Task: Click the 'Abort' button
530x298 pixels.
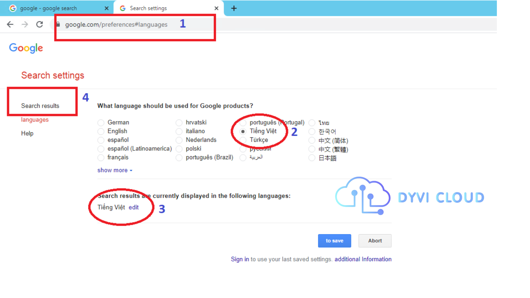Action: click(x=375, y=241)
